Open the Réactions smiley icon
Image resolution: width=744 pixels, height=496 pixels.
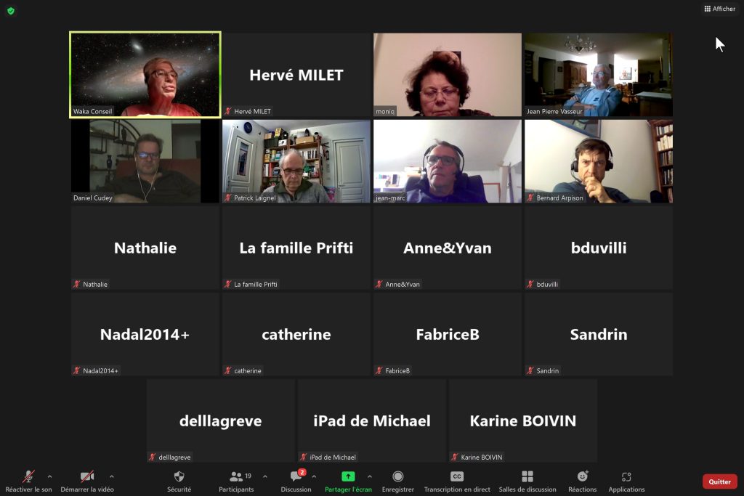(x=583, y=476)
